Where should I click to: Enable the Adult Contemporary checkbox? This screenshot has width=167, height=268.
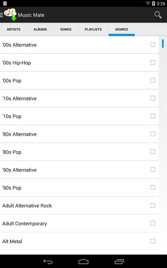pyautogui.click(x=153, y=223)
